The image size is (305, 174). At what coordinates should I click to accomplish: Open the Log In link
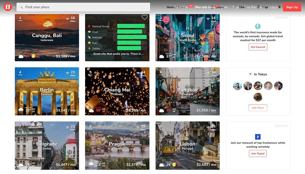[x=274, y=7]
